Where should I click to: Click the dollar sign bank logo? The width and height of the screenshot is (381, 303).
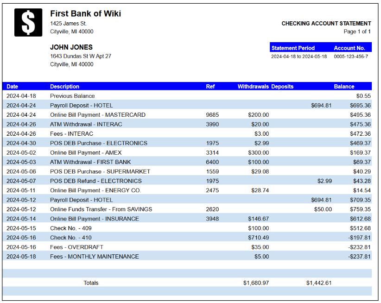coord(28,22)
